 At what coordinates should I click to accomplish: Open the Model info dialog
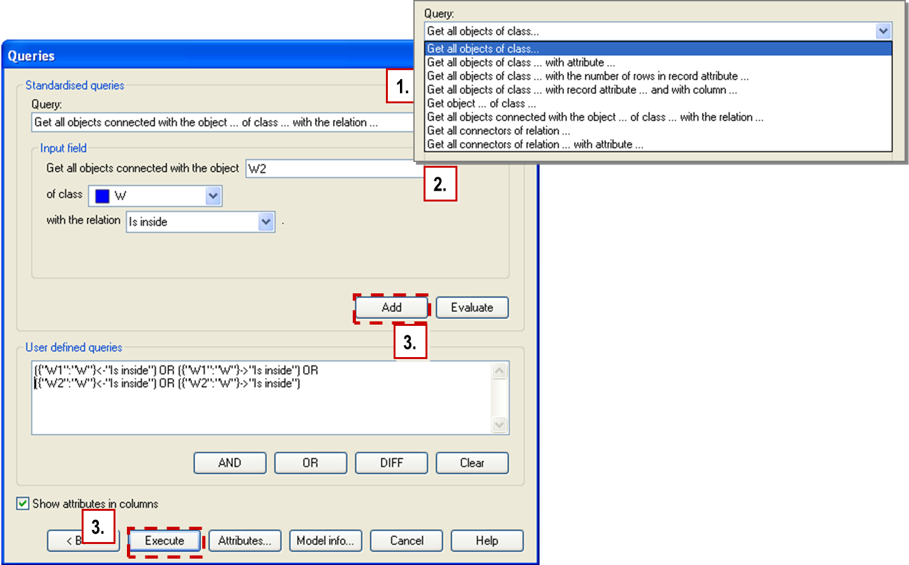tap(326, 540)
